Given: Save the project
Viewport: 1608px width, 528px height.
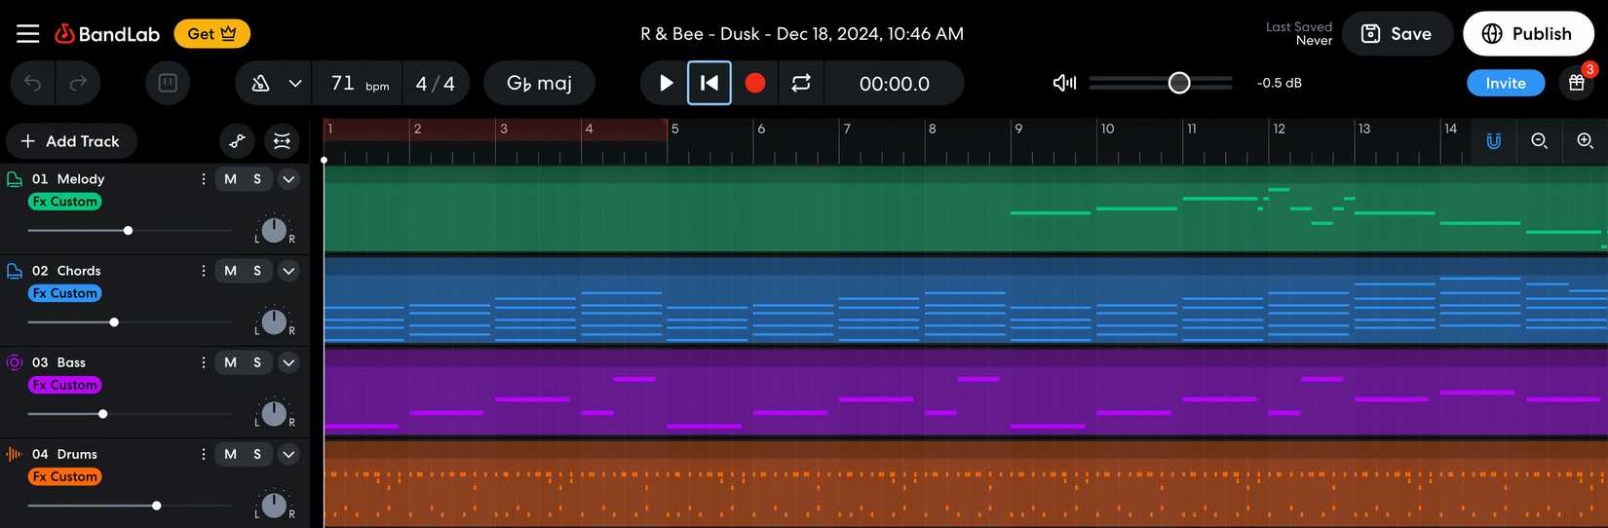Looking at the screenshot, I should 1397,34.
